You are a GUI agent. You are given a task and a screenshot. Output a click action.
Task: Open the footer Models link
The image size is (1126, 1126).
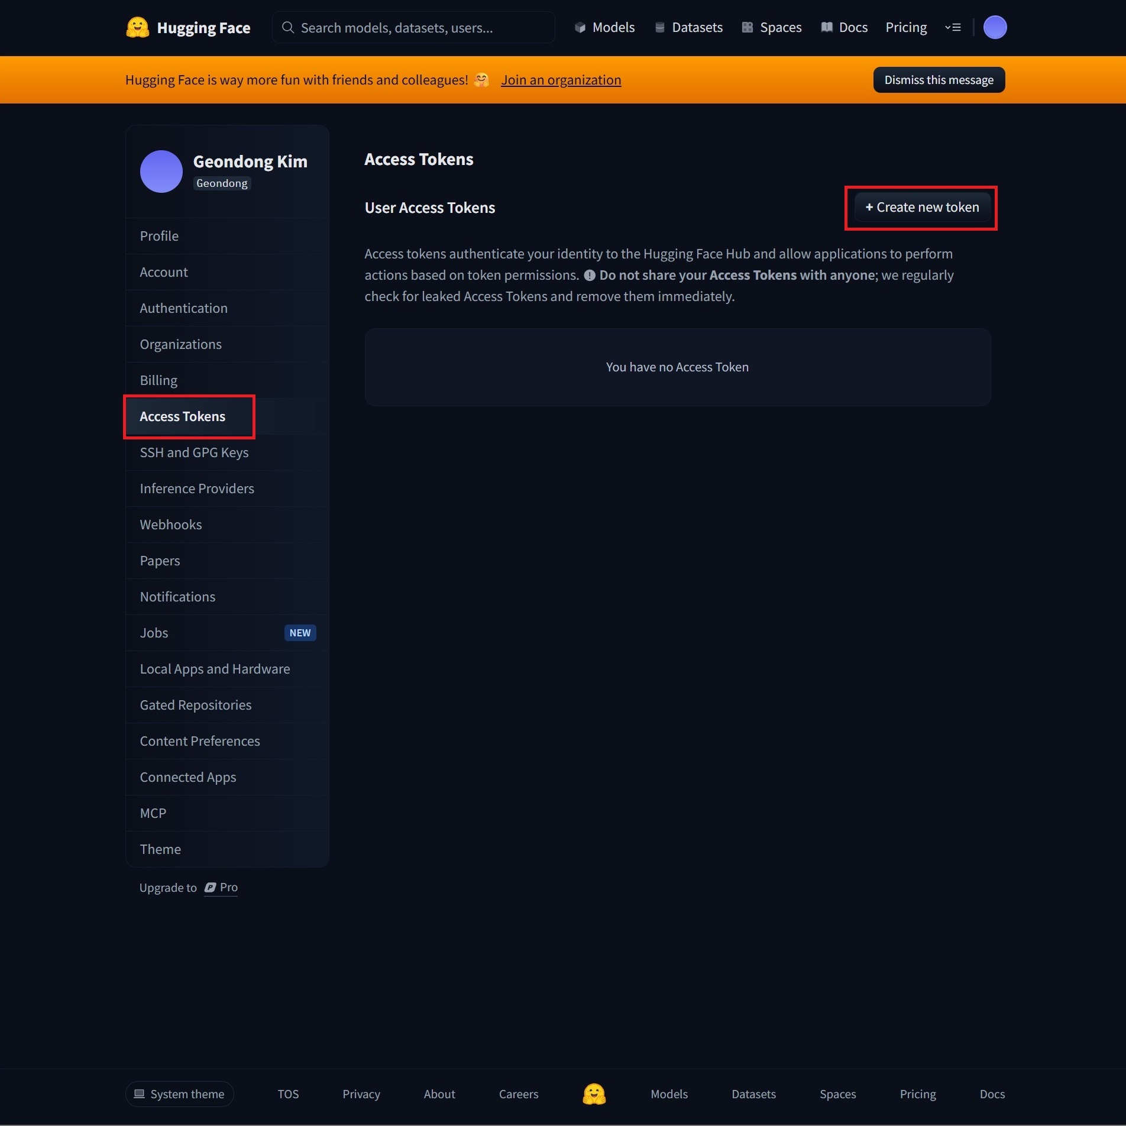pyautogui.click(x=669, y=1094)
